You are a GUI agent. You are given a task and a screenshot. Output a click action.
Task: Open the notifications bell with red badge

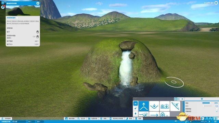coord(3,7)
